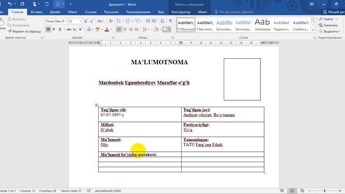Click the Bullets list icon
The image size is (345, 194).
(x=119, y=21)
